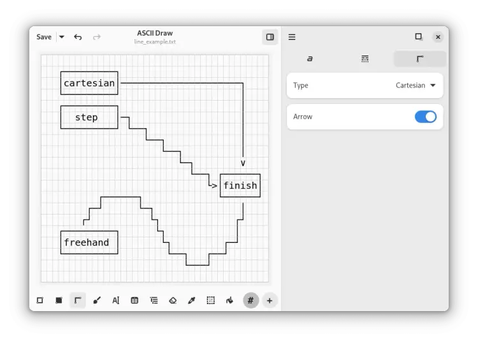The width and height of the screenshot is (478, 343).
Task: Click the Save button
Action: tap(44, 37)
